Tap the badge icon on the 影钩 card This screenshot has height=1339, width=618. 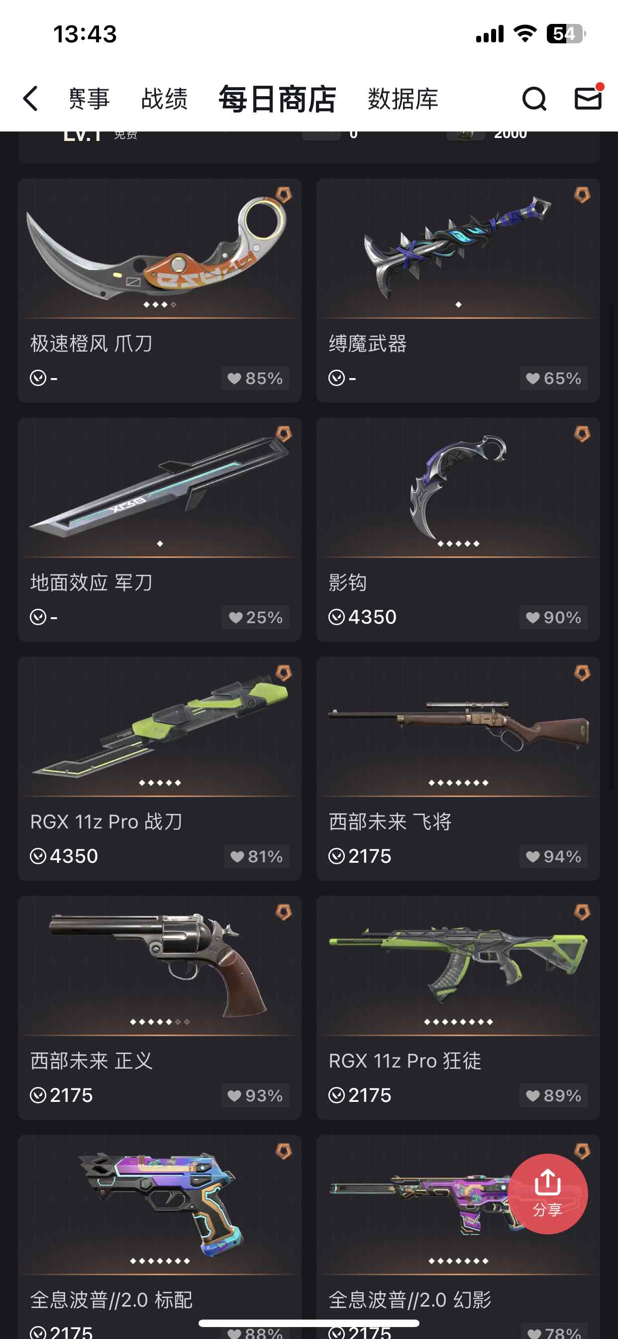582,434
